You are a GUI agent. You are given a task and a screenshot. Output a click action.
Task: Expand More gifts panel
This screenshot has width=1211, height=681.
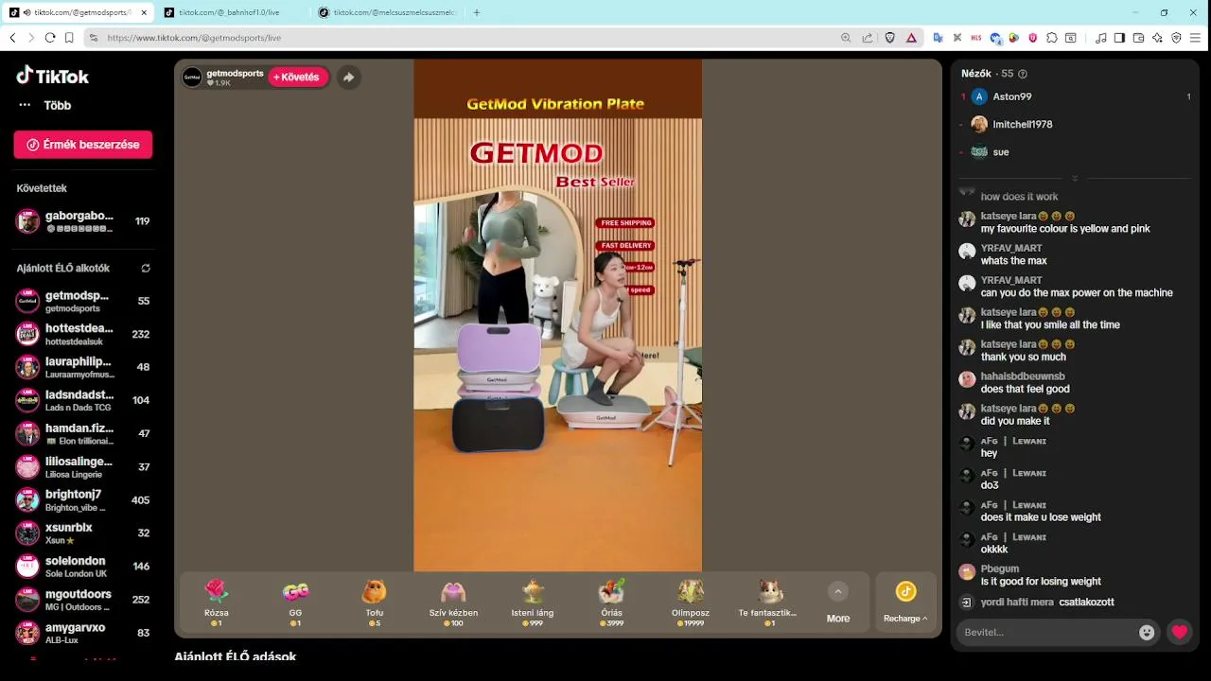click(x=837, y=602)
